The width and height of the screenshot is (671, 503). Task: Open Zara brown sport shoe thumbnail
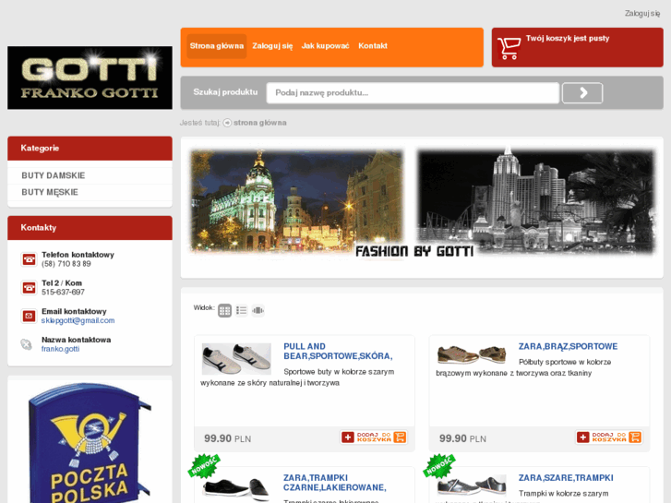point(471,354)
